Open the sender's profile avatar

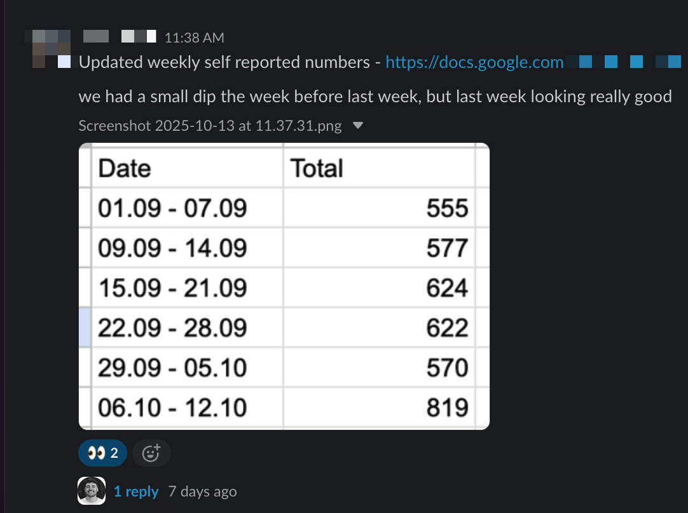tap(50, 48)
